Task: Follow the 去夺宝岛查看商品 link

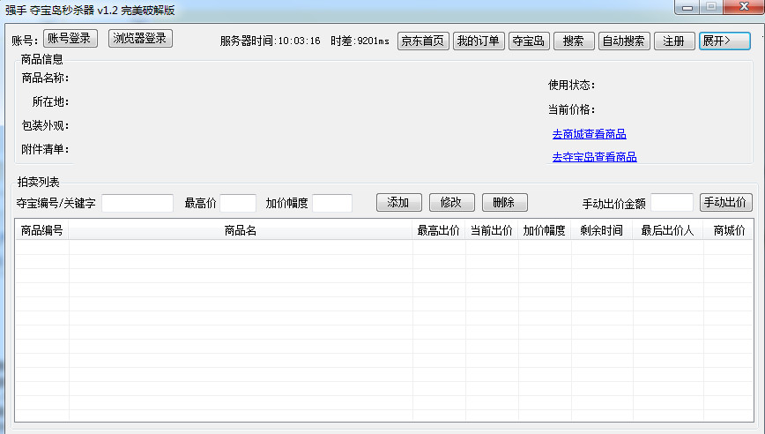Action: pyautogui.click(x=594, y=157)
